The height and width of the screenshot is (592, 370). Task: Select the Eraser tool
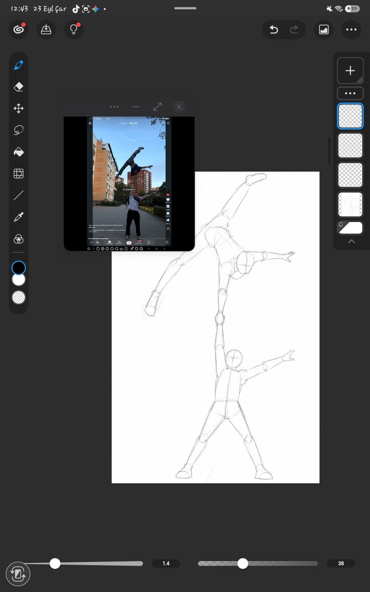point(19,87)
